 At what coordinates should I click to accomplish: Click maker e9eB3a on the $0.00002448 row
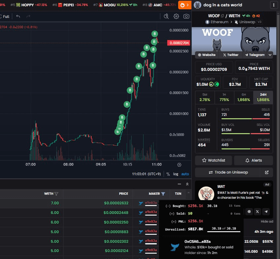pyautogui.click(x=151, y=212)
